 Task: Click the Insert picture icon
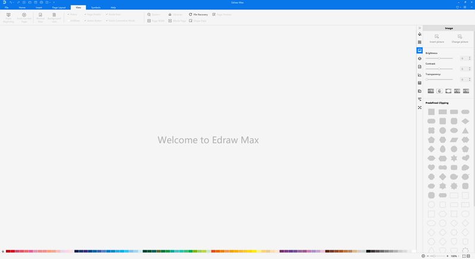coord(436,37)
